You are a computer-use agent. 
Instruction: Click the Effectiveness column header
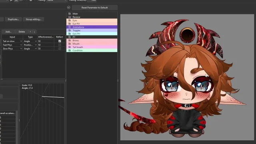(46, 37)
